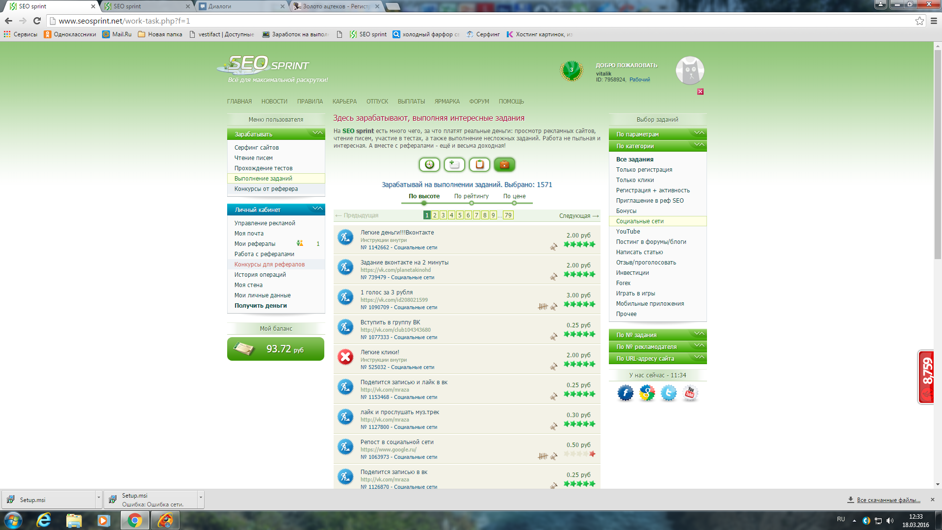Select the YouTube task category
The height and width of the screenshot is (530, 942).
tap(628, 232)
